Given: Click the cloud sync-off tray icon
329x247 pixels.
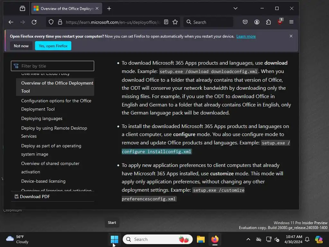Looking at the screenshot, I should [259, 239].
